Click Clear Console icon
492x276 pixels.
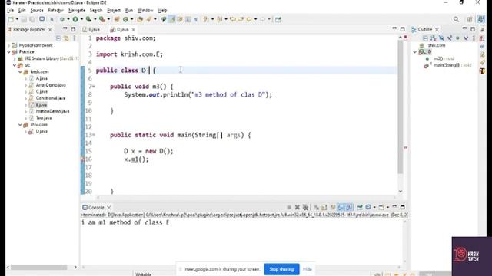[316, 207]
